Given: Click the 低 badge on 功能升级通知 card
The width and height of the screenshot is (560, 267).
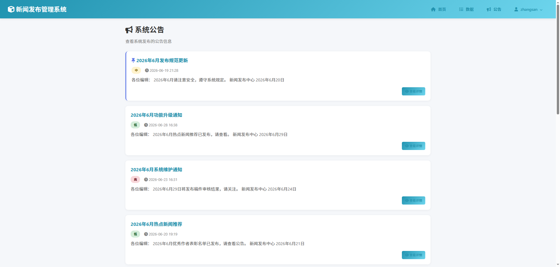Looking at the screenshot, I should (x=135, y=125).
